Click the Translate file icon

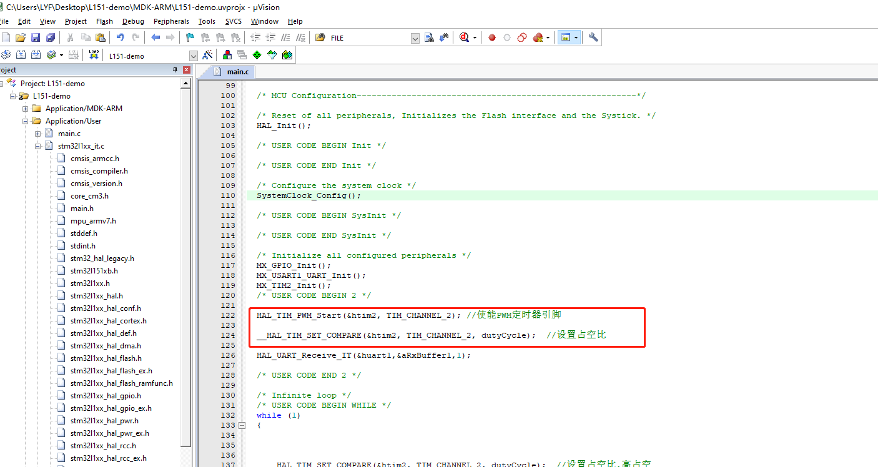6,55
